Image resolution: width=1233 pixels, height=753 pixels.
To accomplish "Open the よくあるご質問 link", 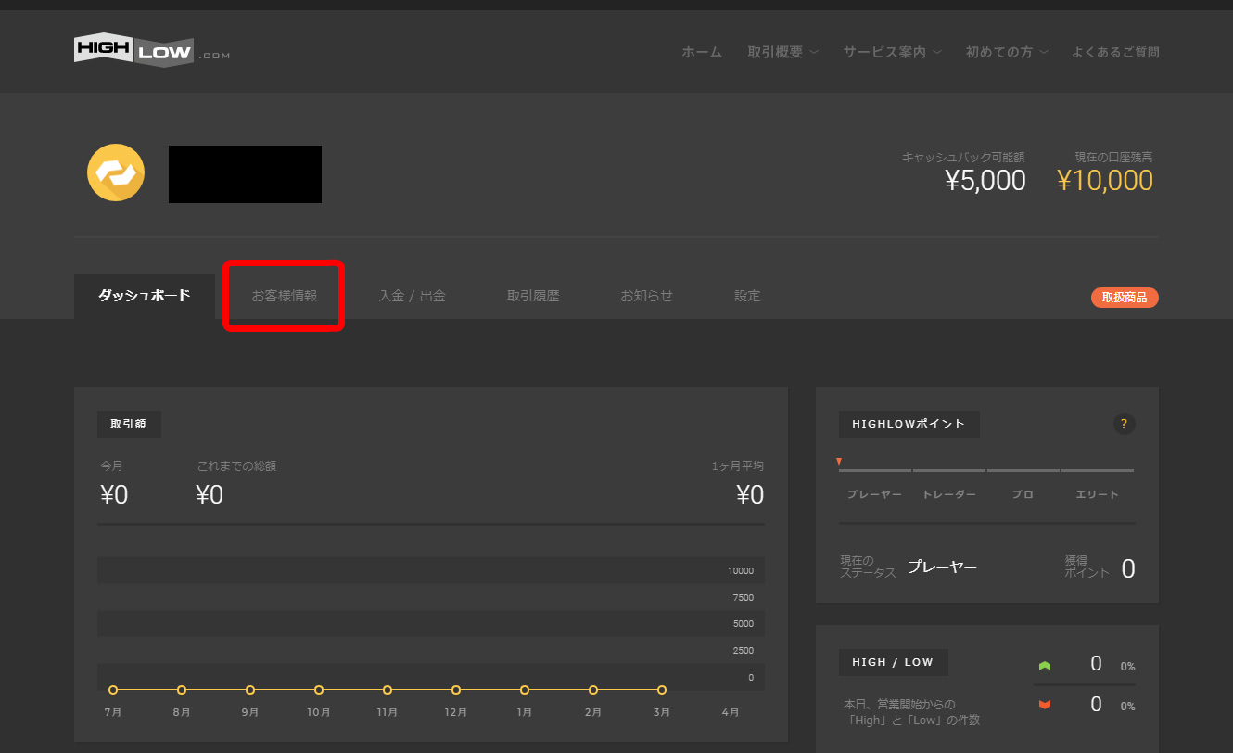I will coord(1115,52).
